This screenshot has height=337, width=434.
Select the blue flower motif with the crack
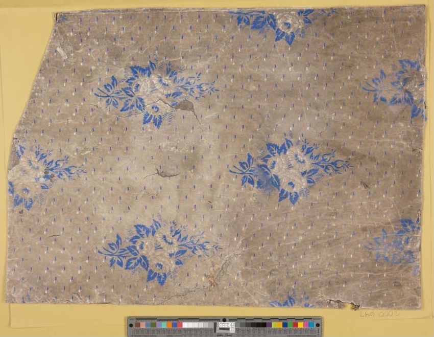[153, 92]
